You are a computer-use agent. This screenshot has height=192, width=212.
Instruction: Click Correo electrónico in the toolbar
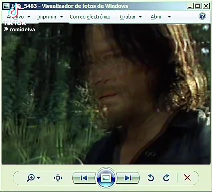coord(90,17)
